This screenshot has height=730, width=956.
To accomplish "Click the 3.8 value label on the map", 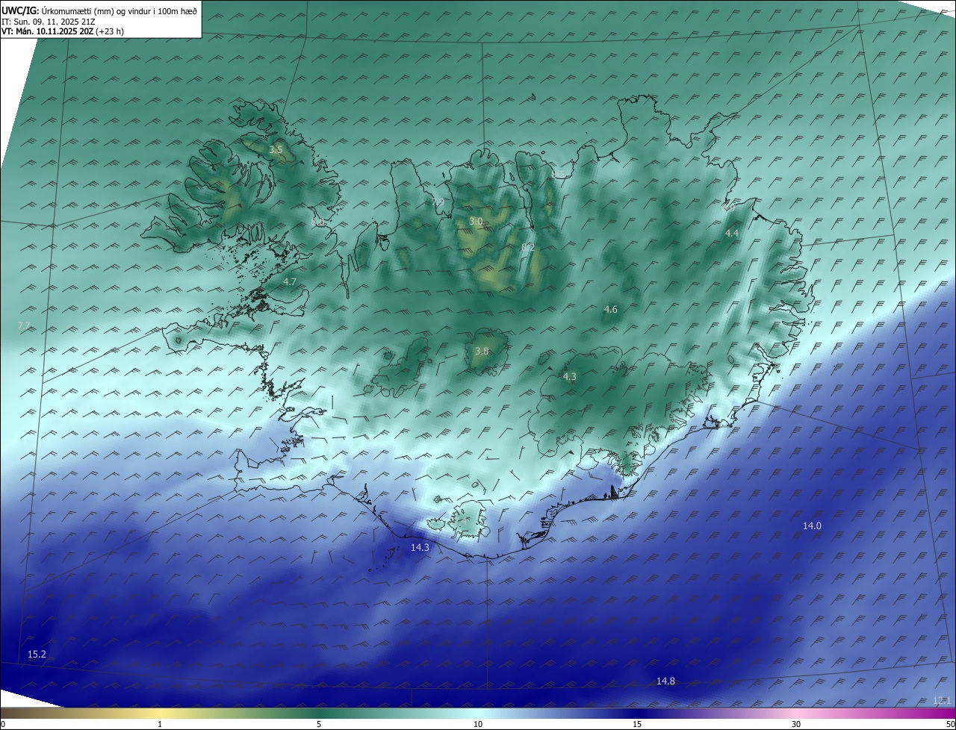I will (x=482, y=352).
